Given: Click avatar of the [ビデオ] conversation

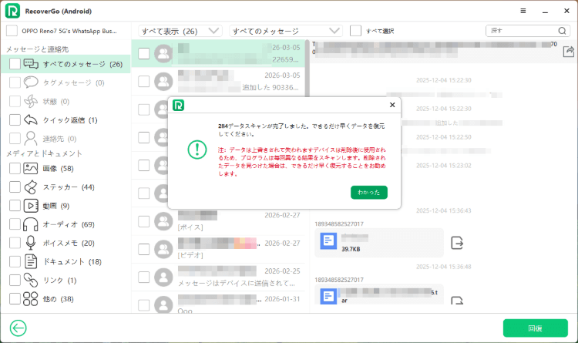Looking at the screenshot, I should coord(163,249).
